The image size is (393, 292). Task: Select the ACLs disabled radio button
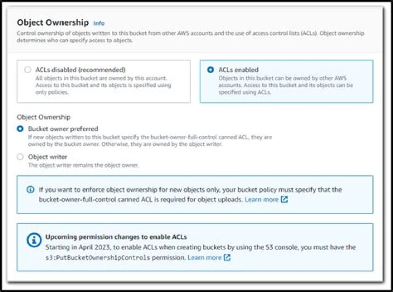click(x=28, y=70)
